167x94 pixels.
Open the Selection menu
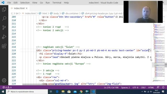coord(25,3)
